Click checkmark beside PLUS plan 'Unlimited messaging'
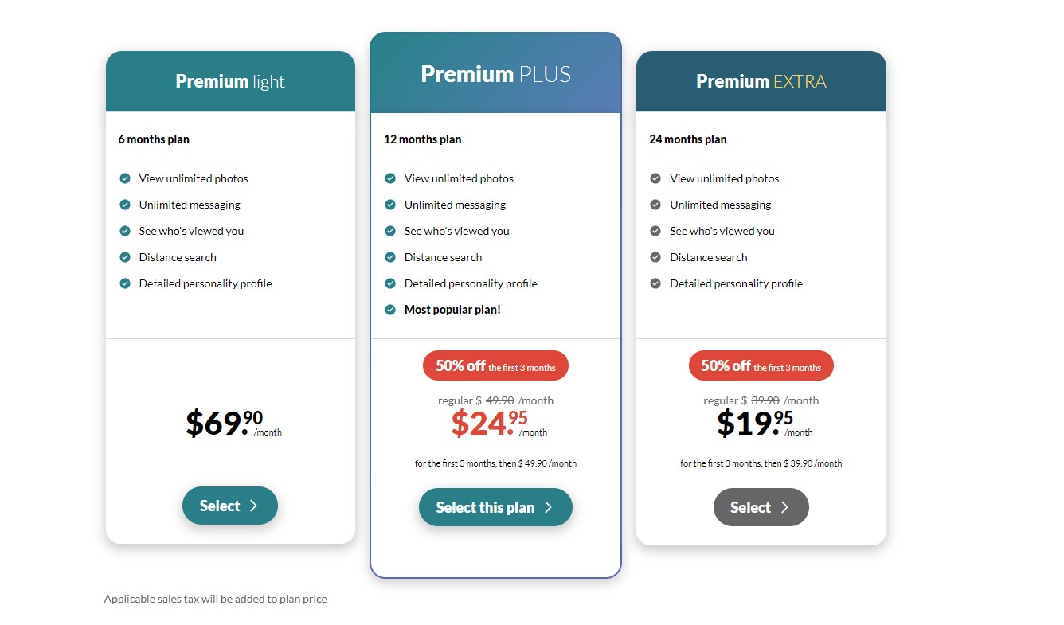 pos(390,205)
